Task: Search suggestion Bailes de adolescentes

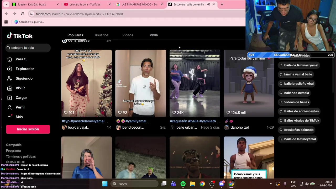Action: [x=299, y=111]
